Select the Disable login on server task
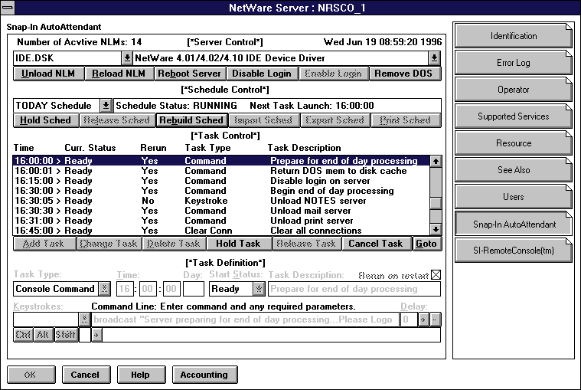 pos(221,181)
